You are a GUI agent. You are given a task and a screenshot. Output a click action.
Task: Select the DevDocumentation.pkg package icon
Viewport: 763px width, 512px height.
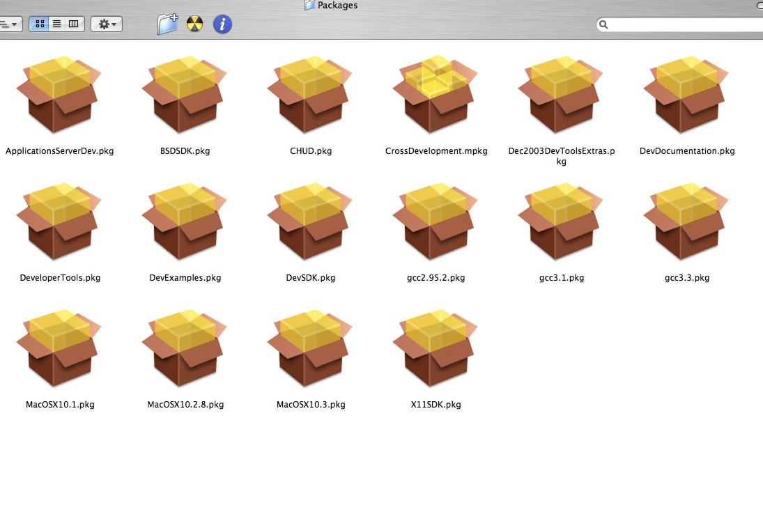click(x=686, y=95)
